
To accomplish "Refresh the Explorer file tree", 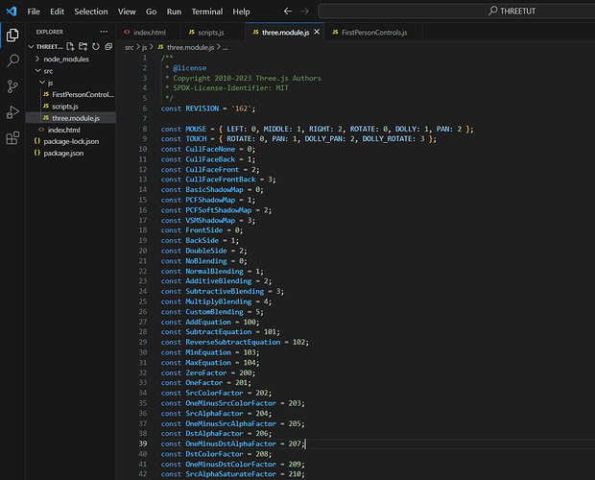I will (x=94, y=45).
